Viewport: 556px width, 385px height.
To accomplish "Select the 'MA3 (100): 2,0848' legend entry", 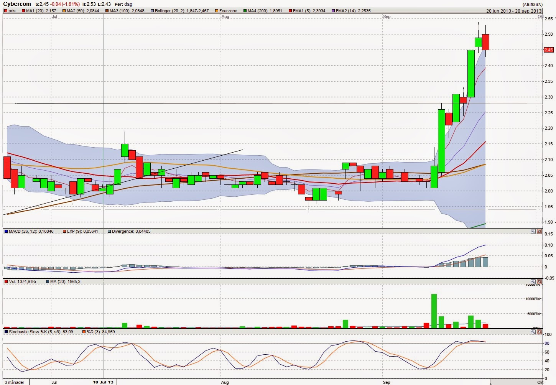I will (127, 11).
